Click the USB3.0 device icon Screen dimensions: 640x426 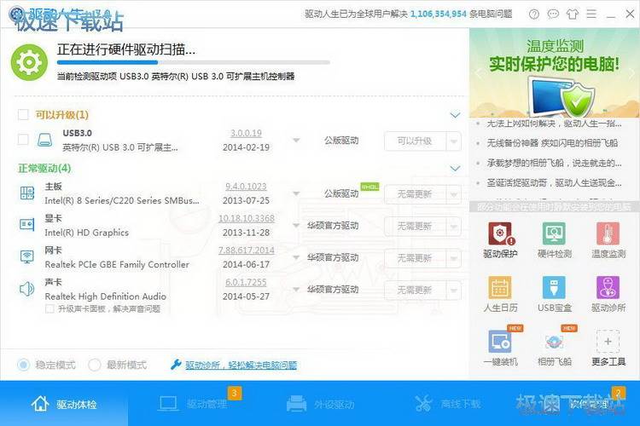coord(45,140)
